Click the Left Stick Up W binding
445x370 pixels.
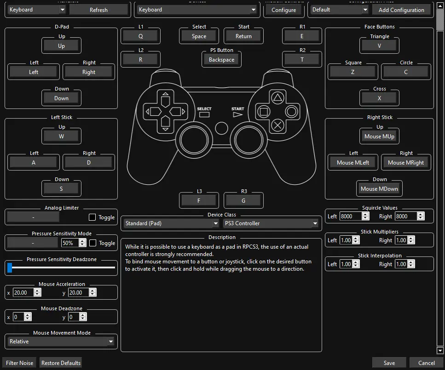pyautogui.click(x=61, y=137)
